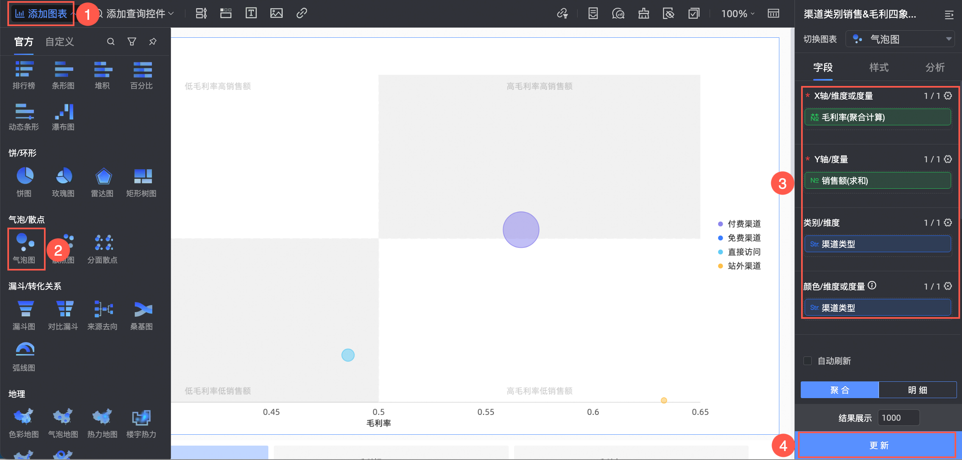
Task: Select the 雷达图 radar chart icon
Action: (x=103, y=177)
